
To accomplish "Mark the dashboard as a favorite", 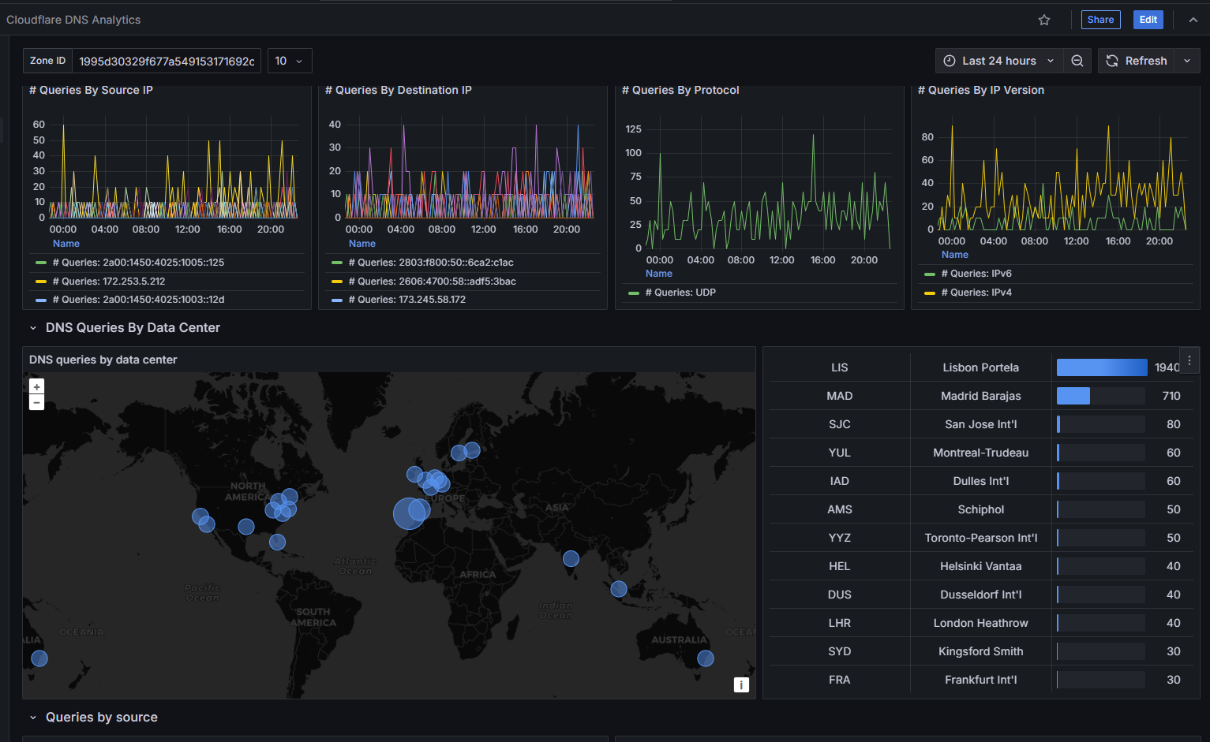I will [x=1043, y=19].
